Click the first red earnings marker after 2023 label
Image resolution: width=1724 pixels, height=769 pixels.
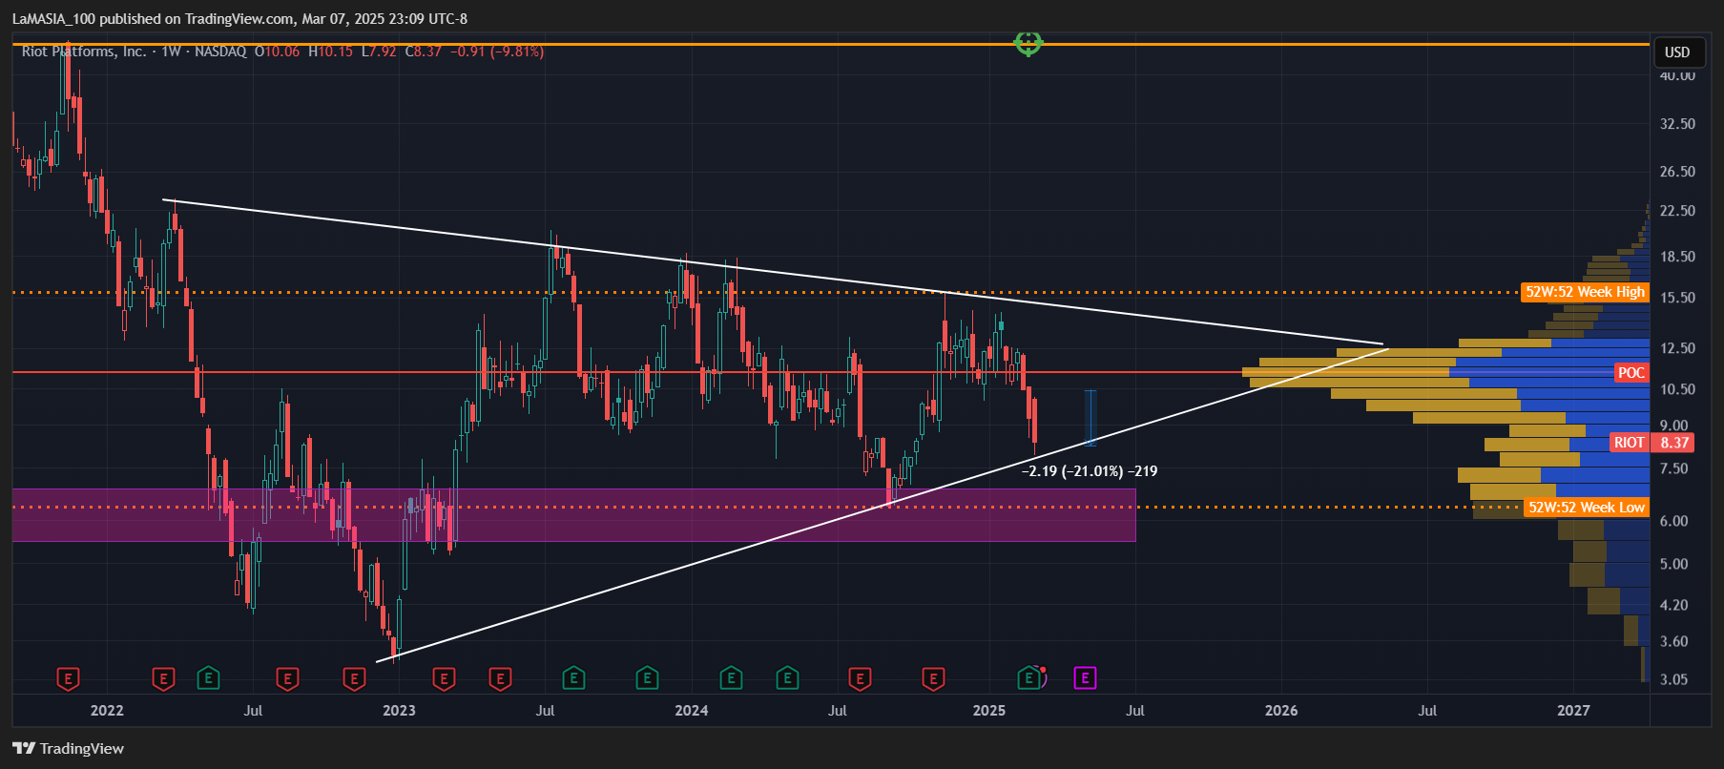point(444,679)
